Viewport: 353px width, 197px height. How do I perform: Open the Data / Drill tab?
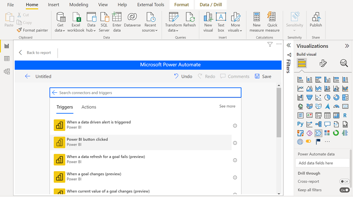211,5
